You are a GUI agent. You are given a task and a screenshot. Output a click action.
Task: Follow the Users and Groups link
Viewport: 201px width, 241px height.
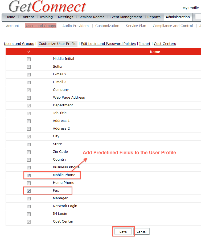(x=19, y=44)
